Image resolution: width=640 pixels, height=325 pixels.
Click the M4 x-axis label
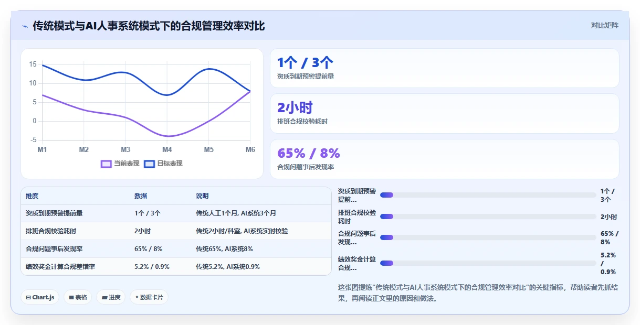pyautogui.click(x=167, y=149)
